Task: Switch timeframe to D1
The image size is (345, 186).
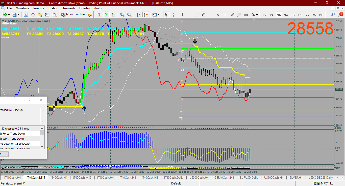Action: [x=307, y=15]
